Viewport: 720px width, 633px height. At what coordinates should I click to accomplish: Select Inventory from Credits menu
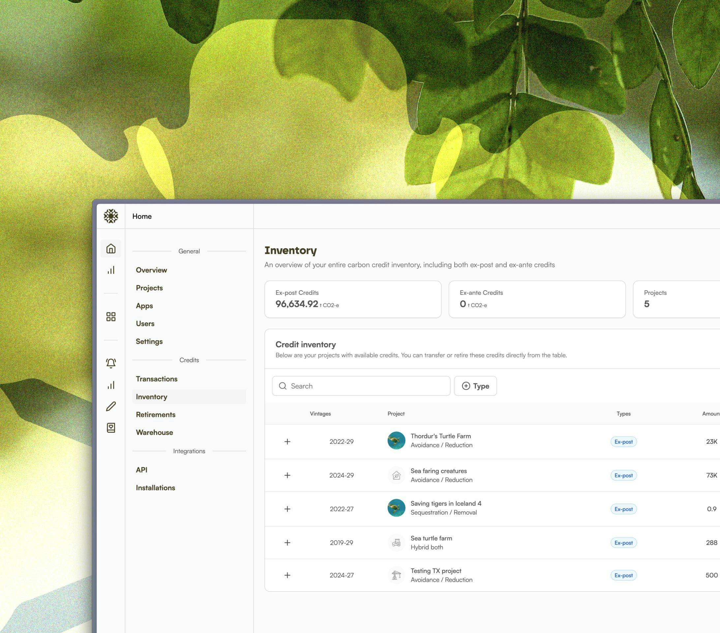pos(151,397)
